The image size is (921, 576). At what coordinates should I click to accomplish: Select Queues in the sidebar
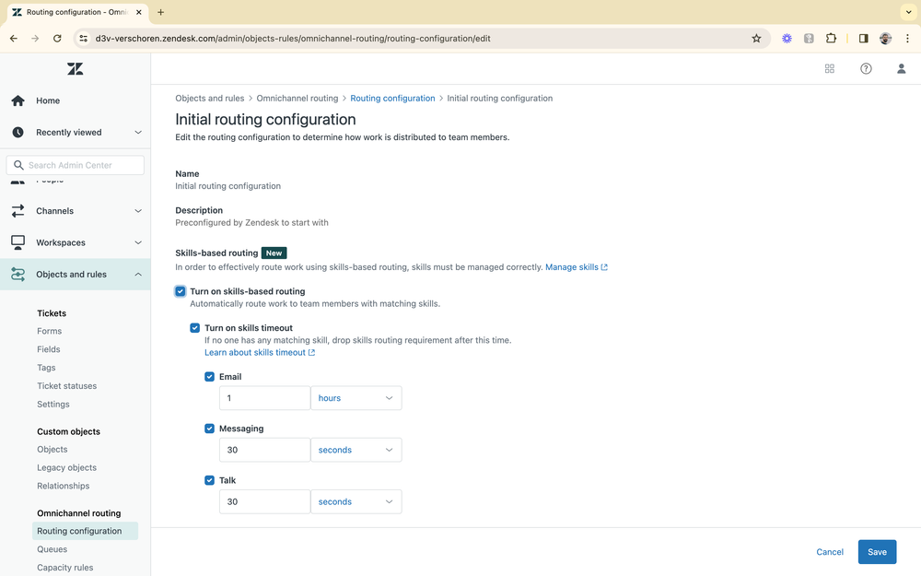click(52, 548)
